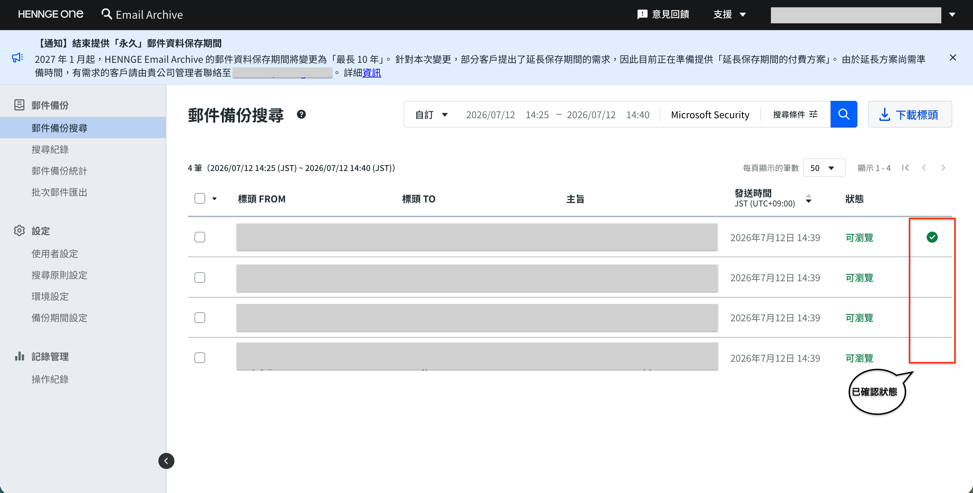This screenshot has width=973, height=493.
Task: Open search conditions 搜尋條件 filter
Action: (x=795, y=114)
